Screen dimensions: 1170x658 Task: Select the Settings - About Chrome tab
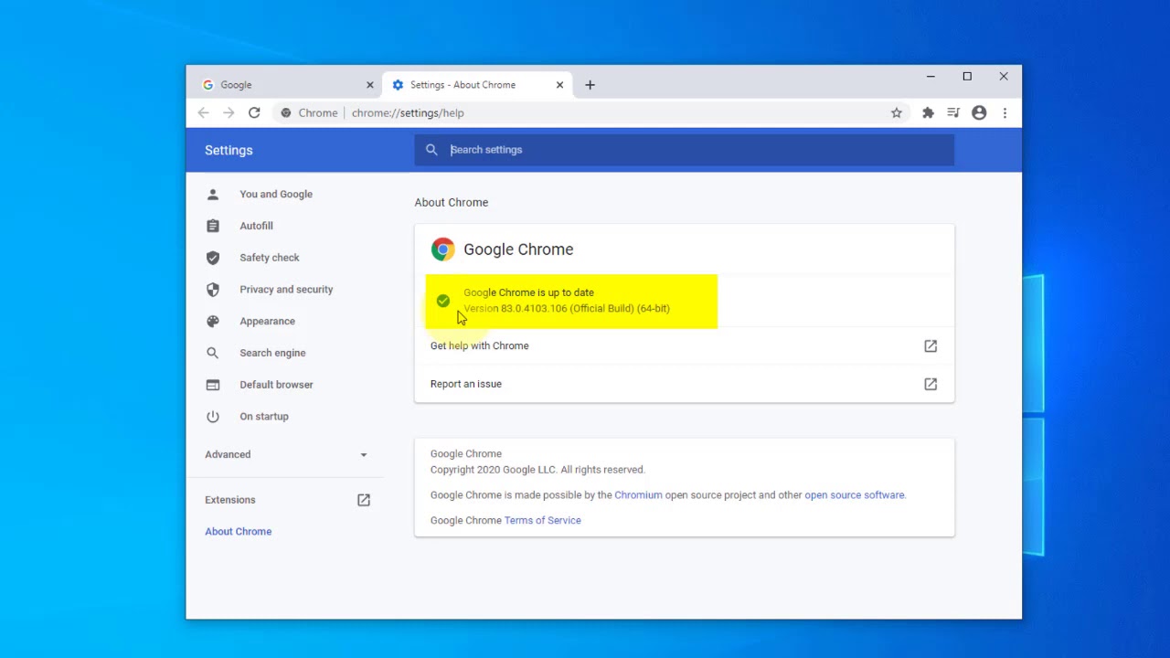click(x=477, y=85)
